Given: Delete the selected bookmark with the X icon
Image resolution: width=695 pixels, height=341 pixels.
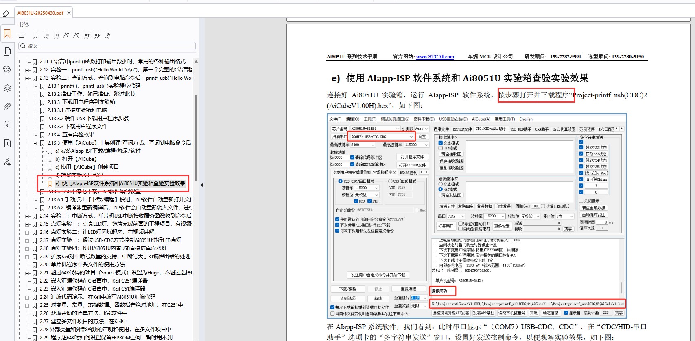Looking at the screenshot, I should coord(46,35).
